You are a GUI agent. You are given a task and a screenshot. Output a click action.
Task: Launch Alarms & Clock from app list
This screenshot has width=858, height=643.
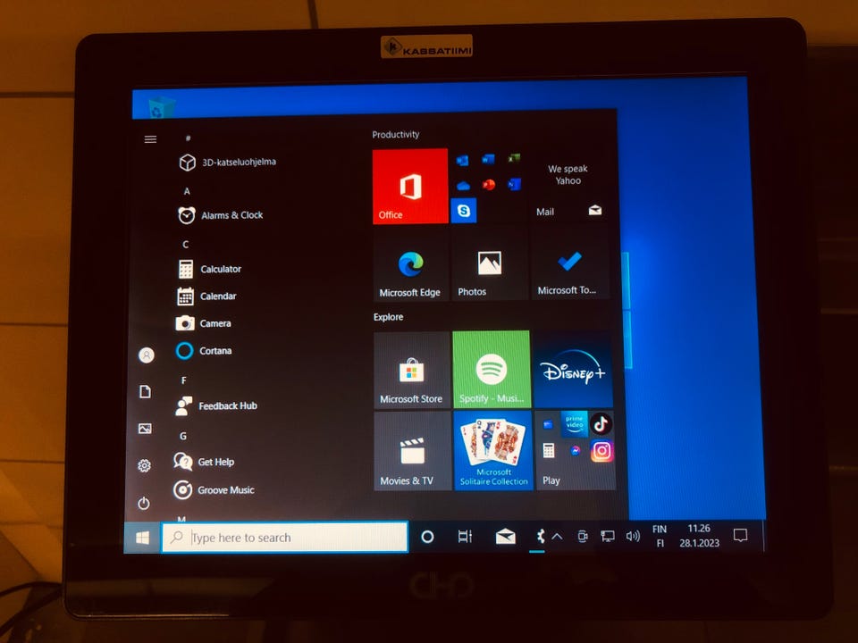[x=221, y=215]
